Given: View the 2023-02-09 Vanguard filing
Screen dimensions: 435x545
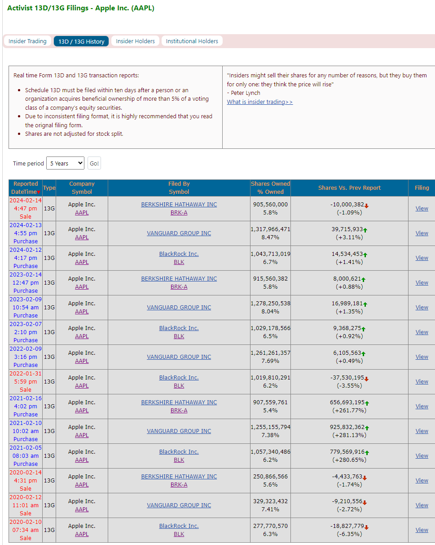Looking at the screenshot, I should [x=422, y=308].
